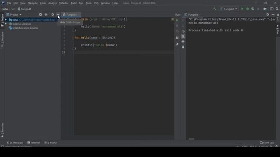Toggle the Favorites side tab
Viewport: 280px width, 157px height.
2,130
